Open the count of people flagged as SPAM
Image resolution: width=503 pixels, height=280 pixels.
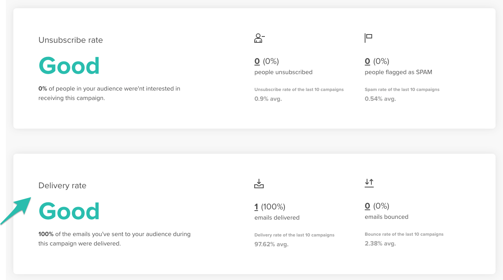point(367,61)
